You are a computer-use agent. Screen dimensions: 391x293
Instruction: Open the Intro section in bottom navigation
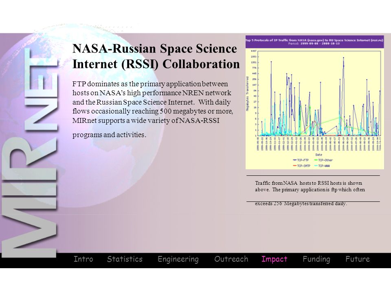(83, 259)
